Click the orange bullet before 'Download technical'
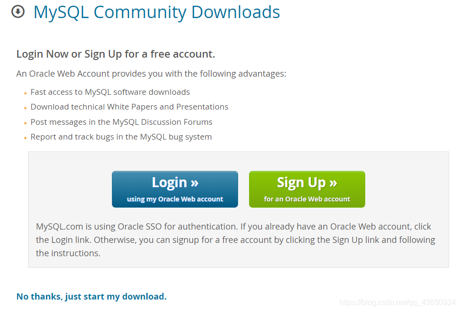Viewport: 460px width, 311px height. click(26, 108)
